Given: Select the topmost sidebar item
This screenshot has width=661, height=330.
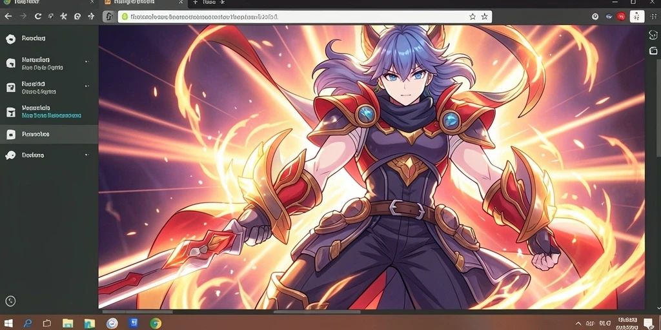Looking at the screenshot, I should (49, 39).
